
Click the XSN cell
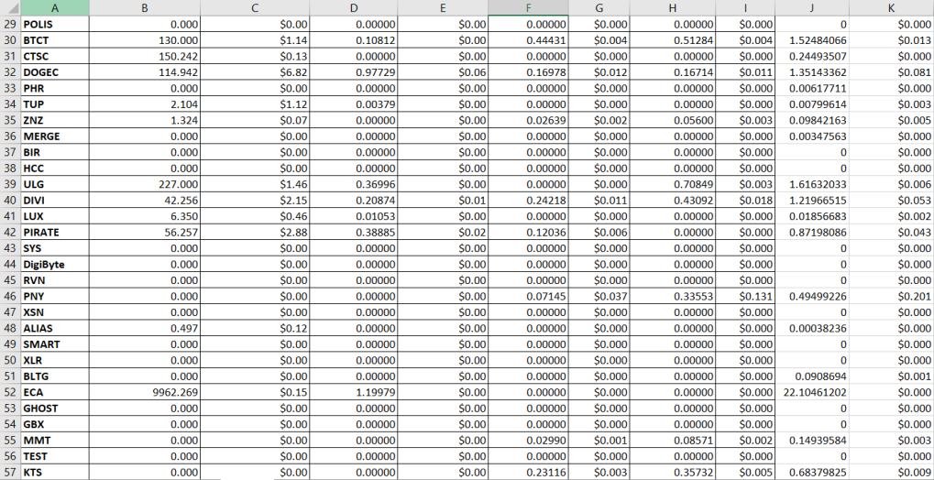point(55,312)
